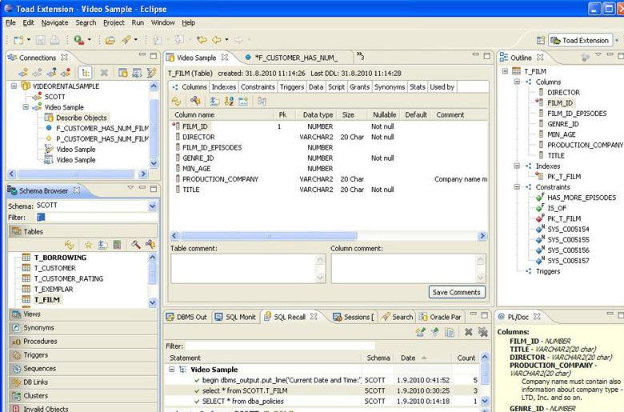Click the refresh icon in Columns tab toolbar
Viewport: 624px width, 412px height.
[x=176, y=101]
